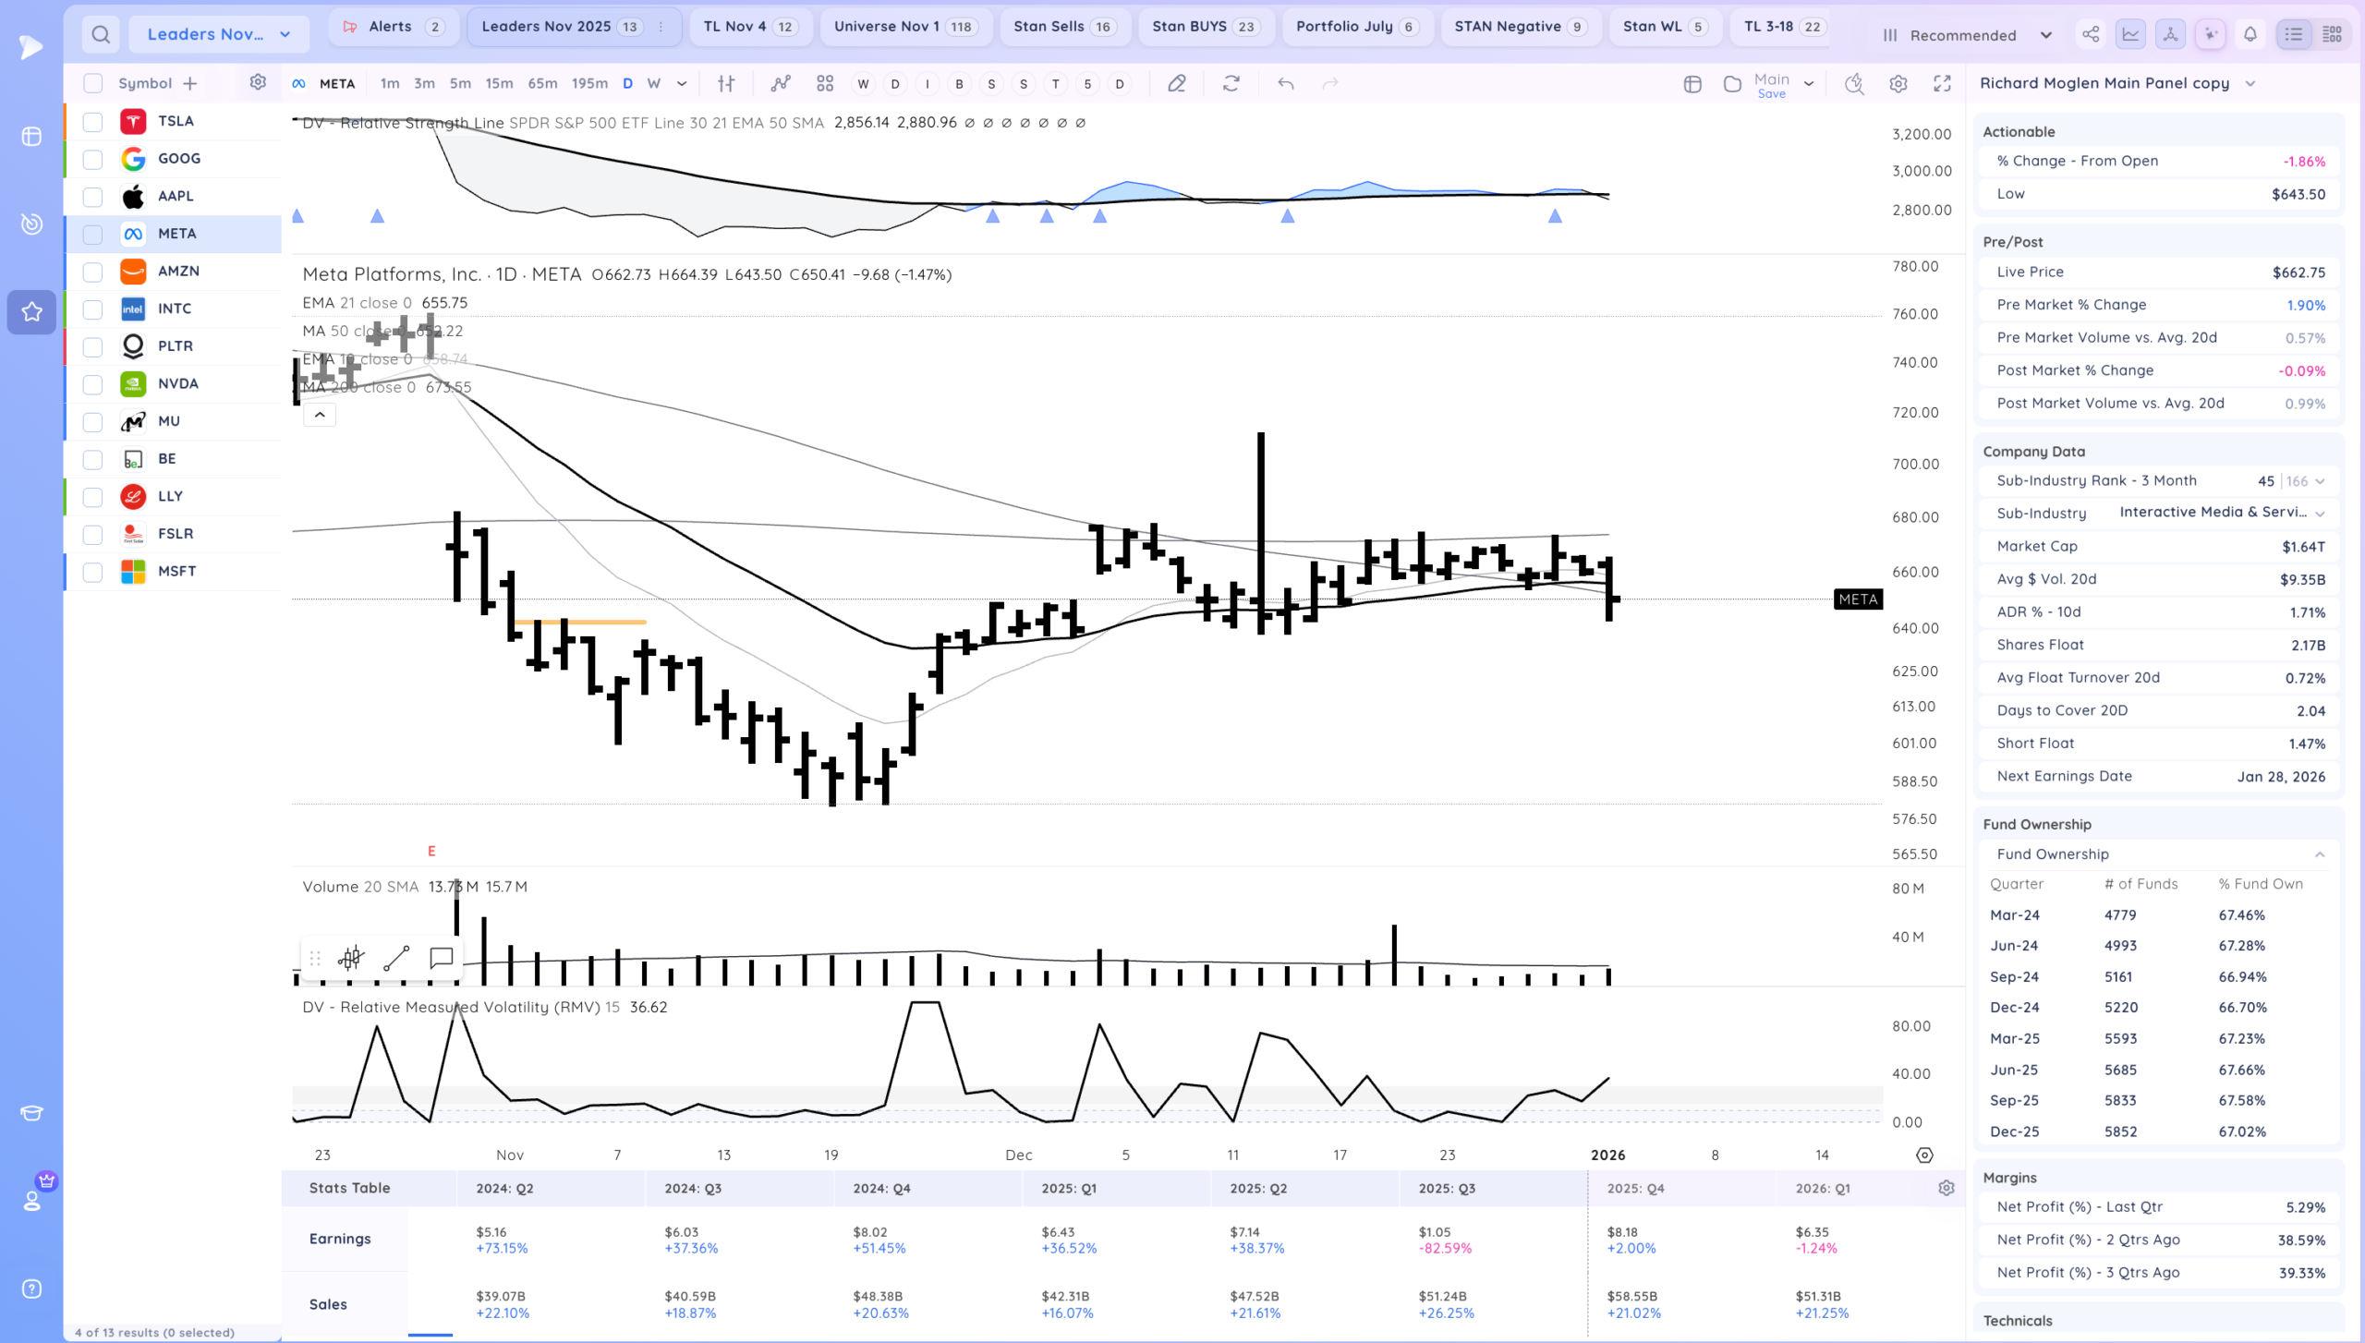
Task: Toggle fullscreen chart icon
Action: click(x=1942, y=84)
